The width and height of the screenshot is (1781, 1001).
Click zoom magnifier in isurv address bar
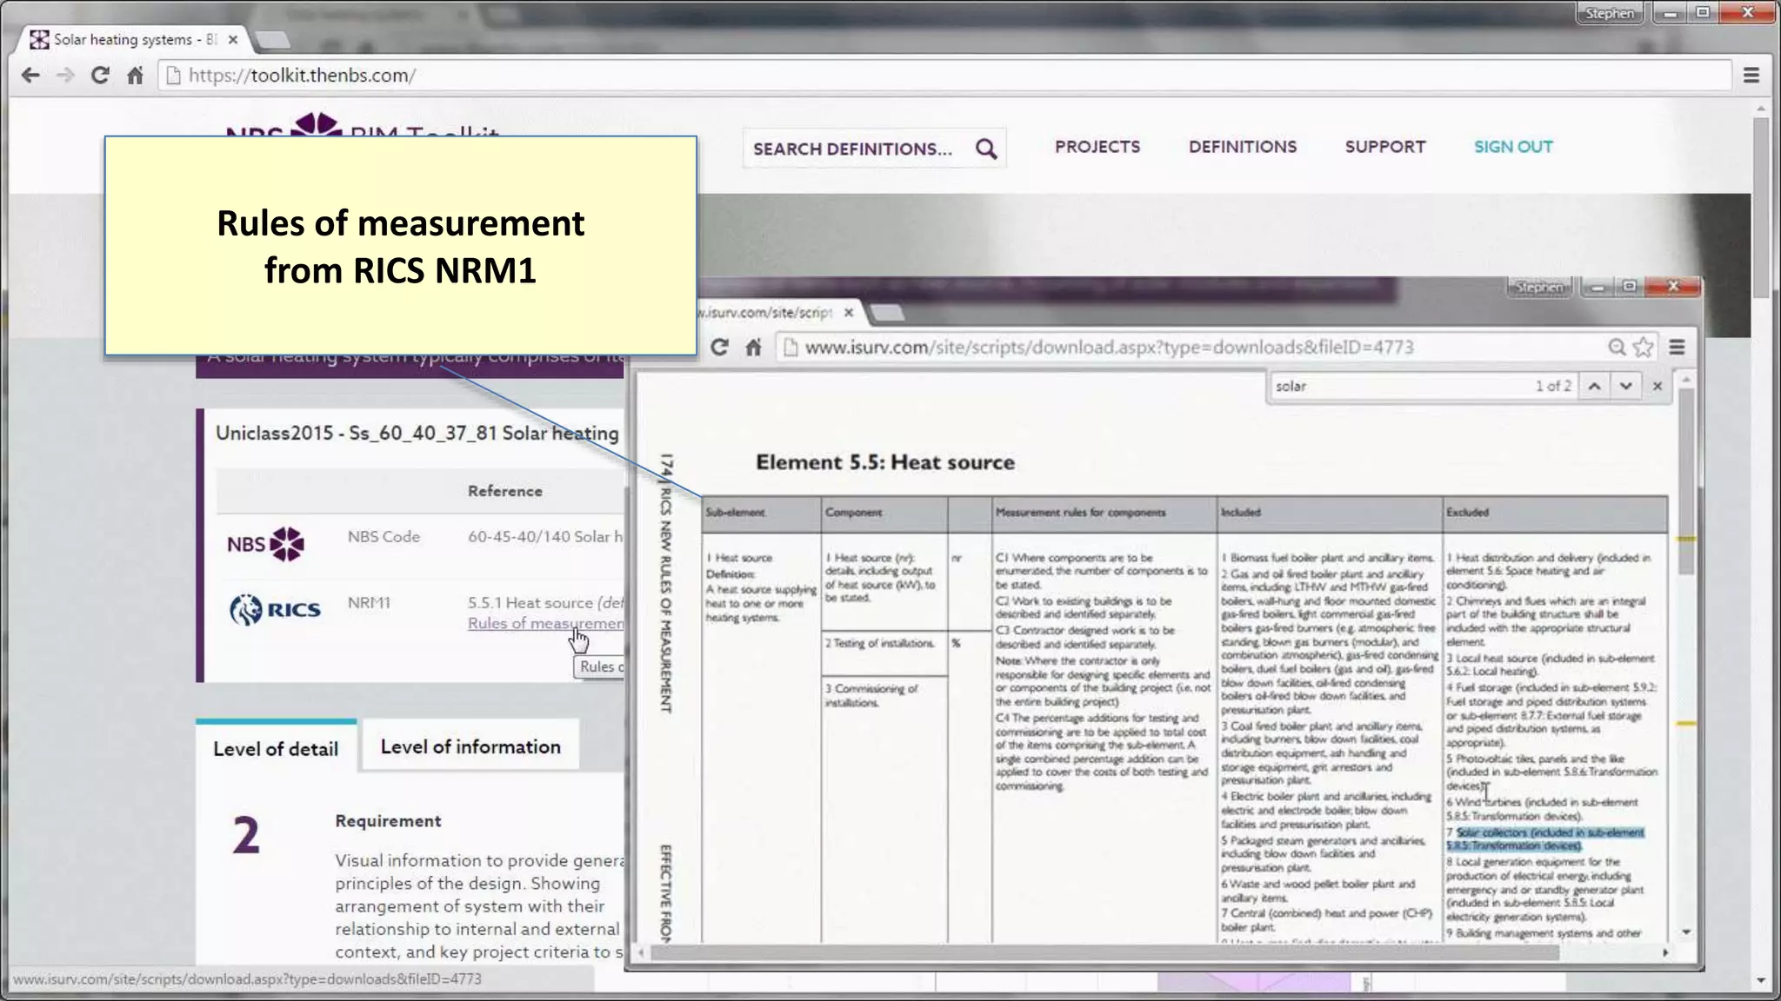(x=1617, y=348)
